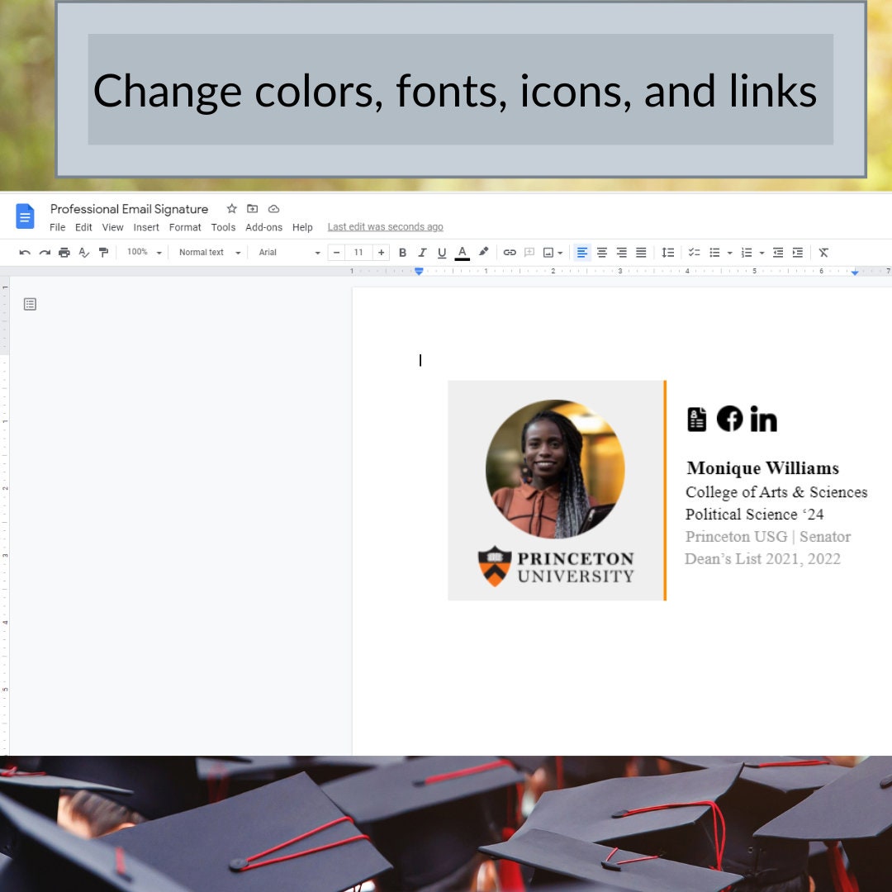
Task: Show the document outline icon
Action: point(31,304)
